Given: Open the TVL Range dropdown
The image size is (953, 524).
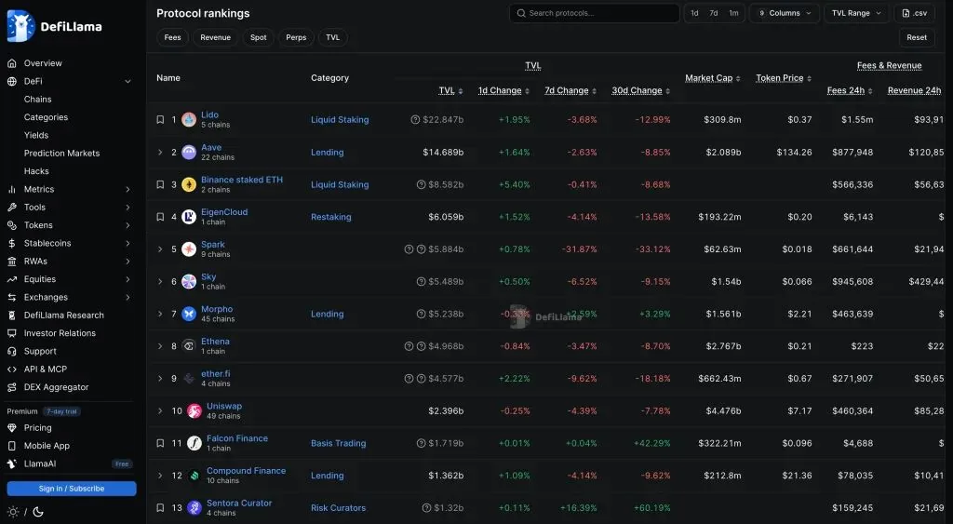Looking at the screenshot, I should (856, 13).
